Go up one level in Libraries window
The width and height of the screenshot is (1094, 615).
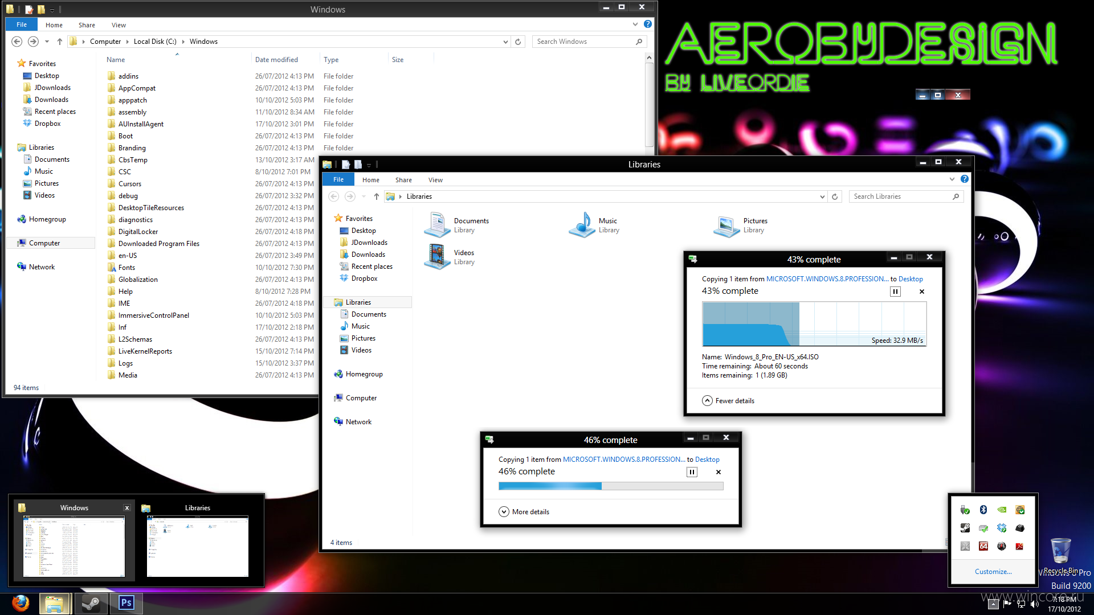376,196
